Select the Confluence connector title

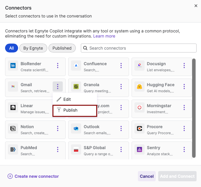95,64
